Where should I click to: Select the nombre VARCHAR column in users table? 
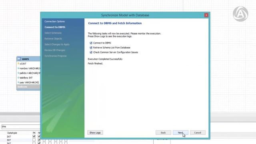pyautogui.click(x=30, y=68)
